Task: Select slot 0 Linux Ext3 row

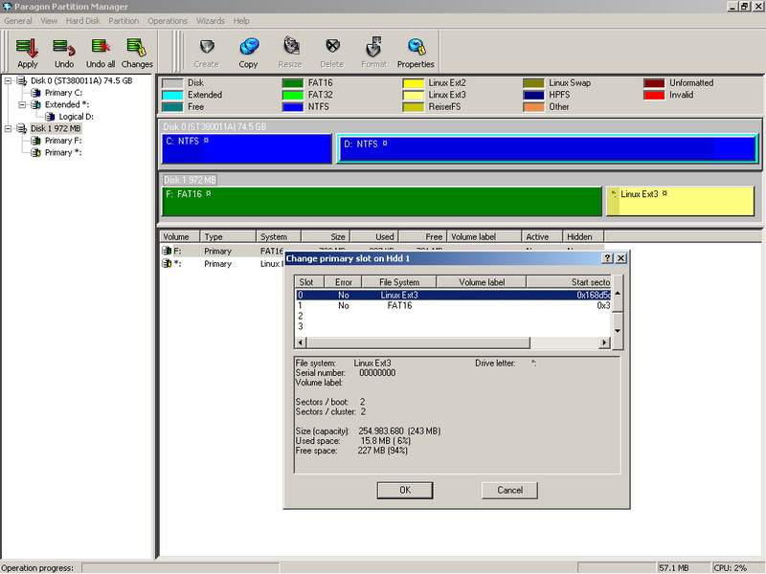Action: click(453, 295)
